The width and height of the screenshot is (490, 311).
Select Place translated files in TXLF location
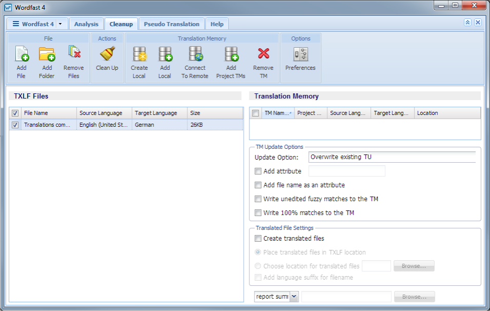click(258, 252)
